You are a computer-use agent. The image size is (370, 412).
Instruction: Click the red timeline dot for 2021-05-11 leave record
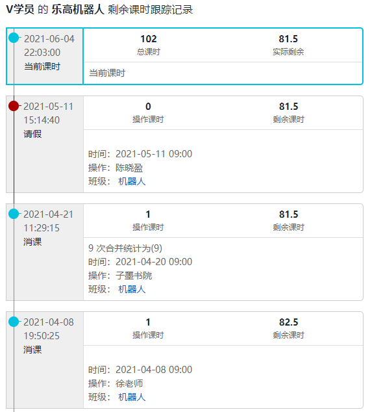pos(14,106)
